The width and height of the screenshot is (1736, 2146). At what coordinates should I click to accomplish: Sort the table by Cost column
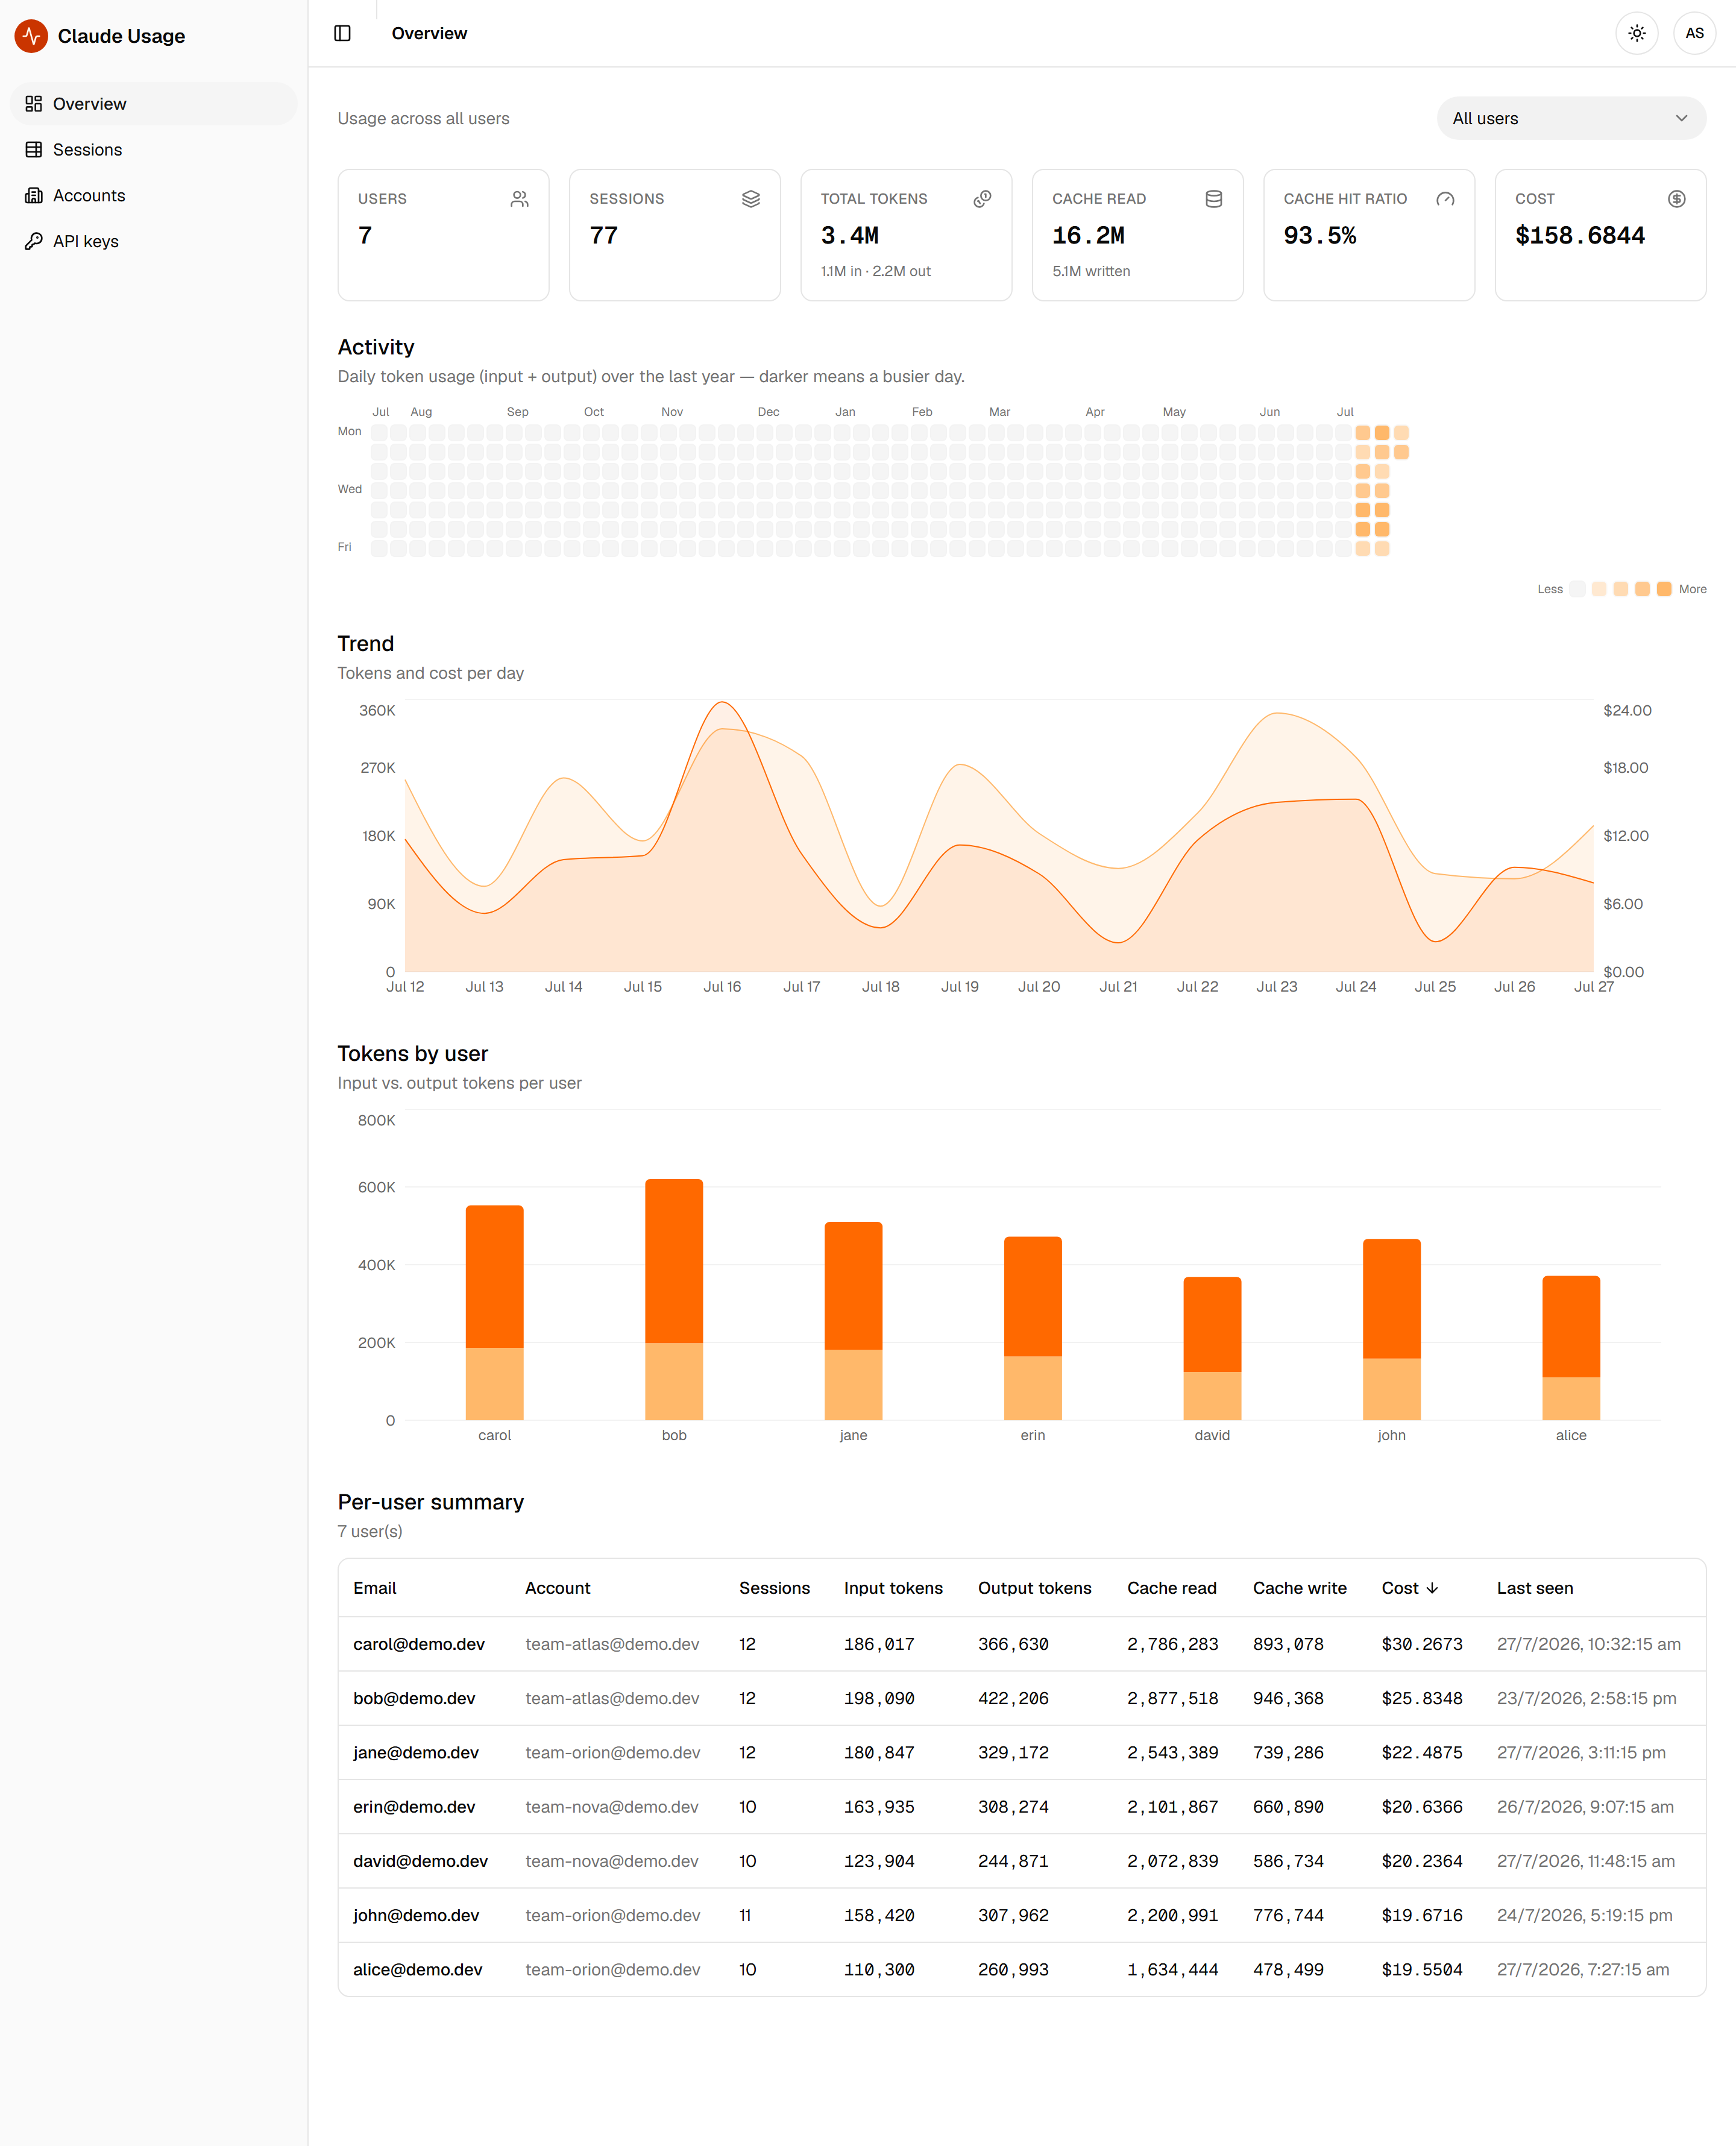(x=1409, y=1588)
